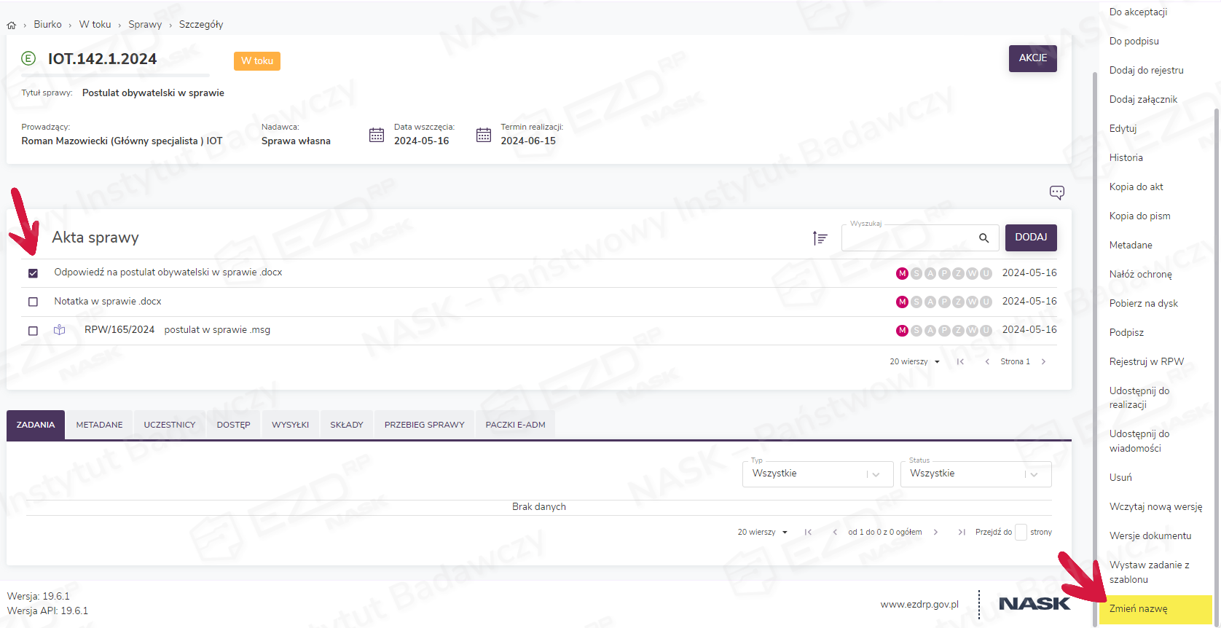Click the sort order icon in Akta sprawy

point(820,238)
